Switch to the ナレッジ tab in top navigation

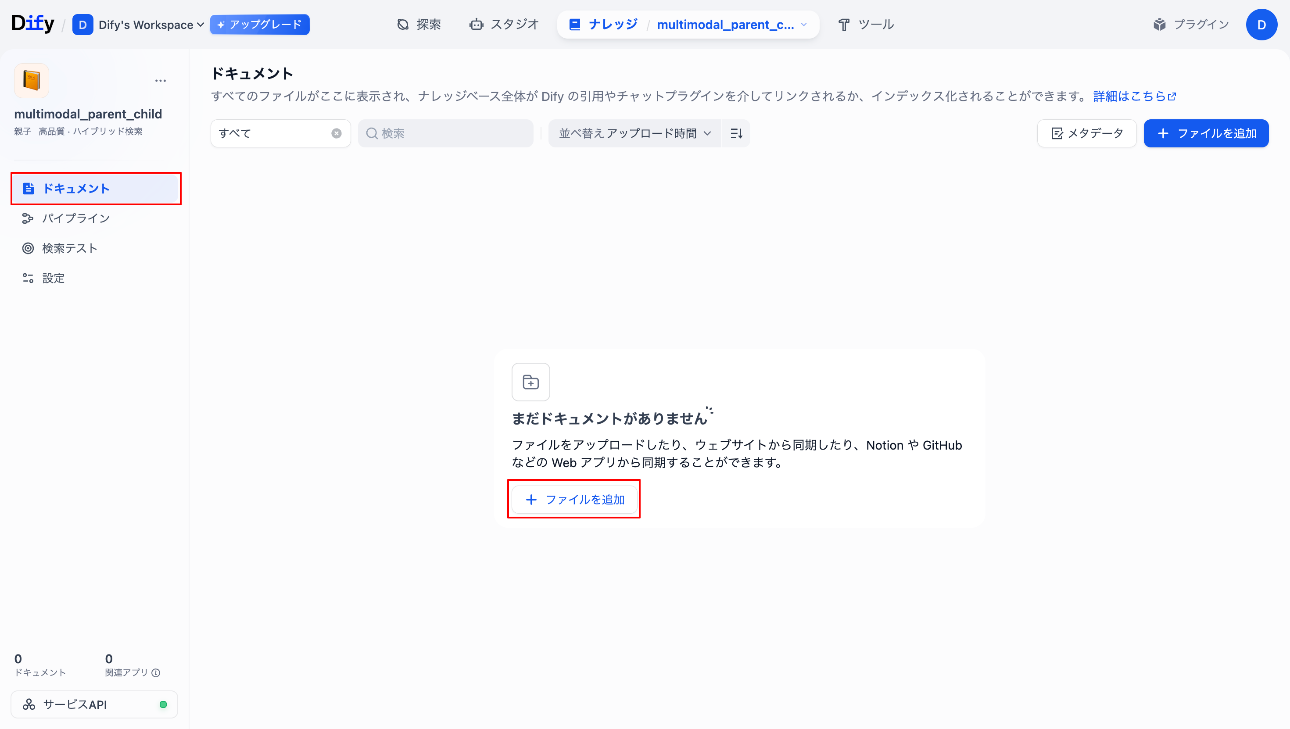603,24
